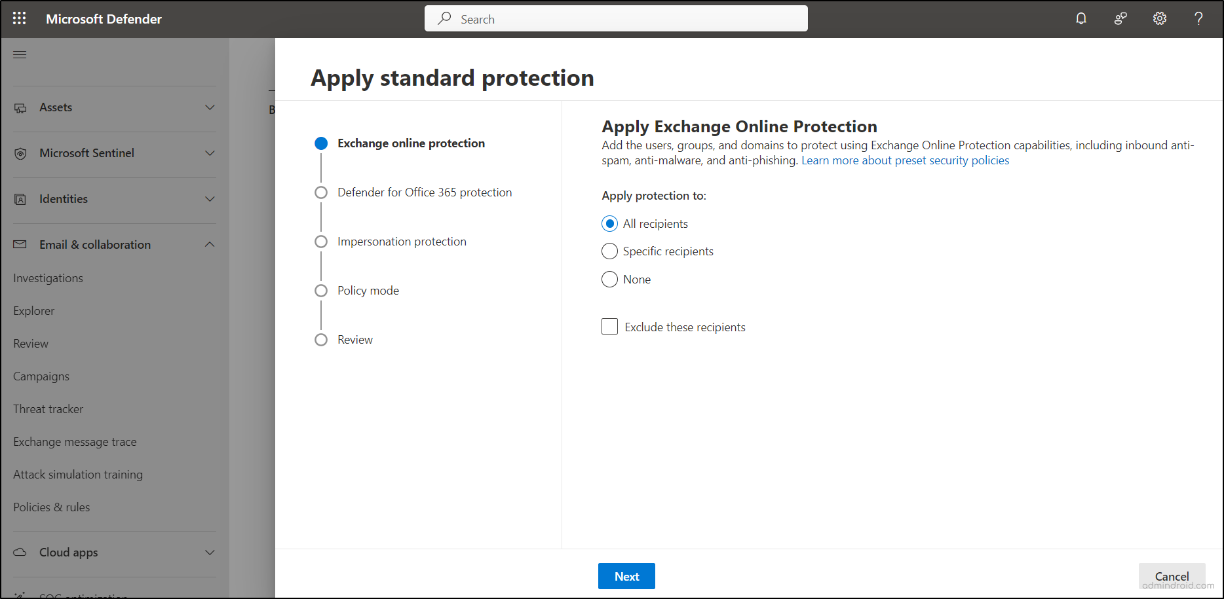This screenshot has height=599, width=1224.
Task: Select the All recipients radio button
Action: 609,224
